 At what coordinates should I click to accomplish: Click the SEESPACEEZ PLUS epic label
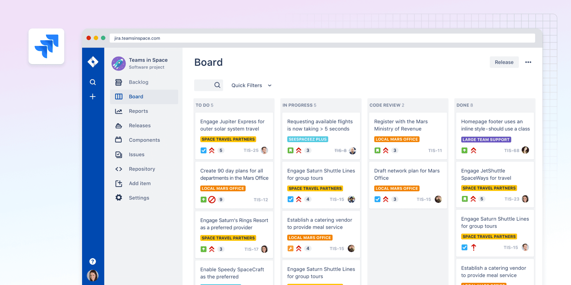tap(308, 139)
